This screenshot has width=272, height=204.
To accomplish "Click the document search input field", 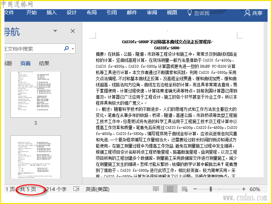I will click(x=34, y=49).
